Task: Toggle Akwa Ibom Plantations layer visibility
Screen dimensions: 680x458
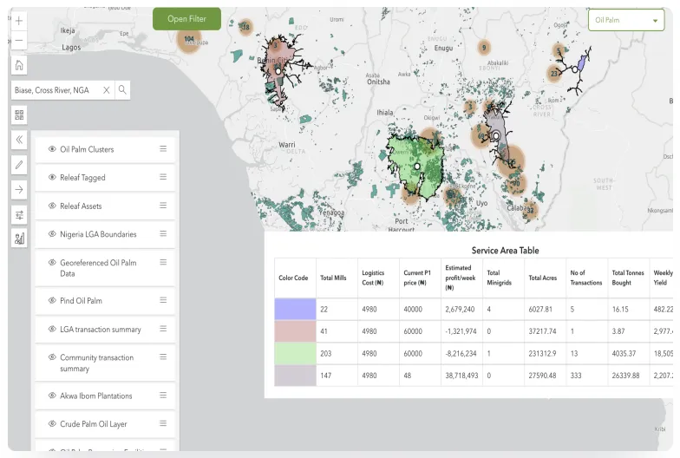Action: [52, 396]
